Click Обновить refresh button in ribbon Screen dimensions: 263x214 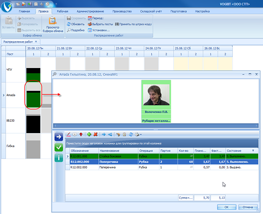click(x=75, y=24)
